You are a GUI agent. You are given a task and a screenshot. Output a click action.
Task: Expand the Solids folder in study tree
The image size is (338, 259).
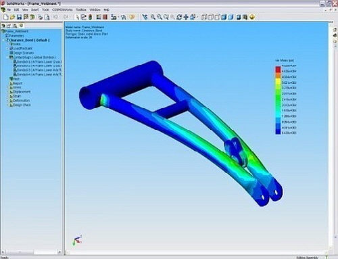7,44
